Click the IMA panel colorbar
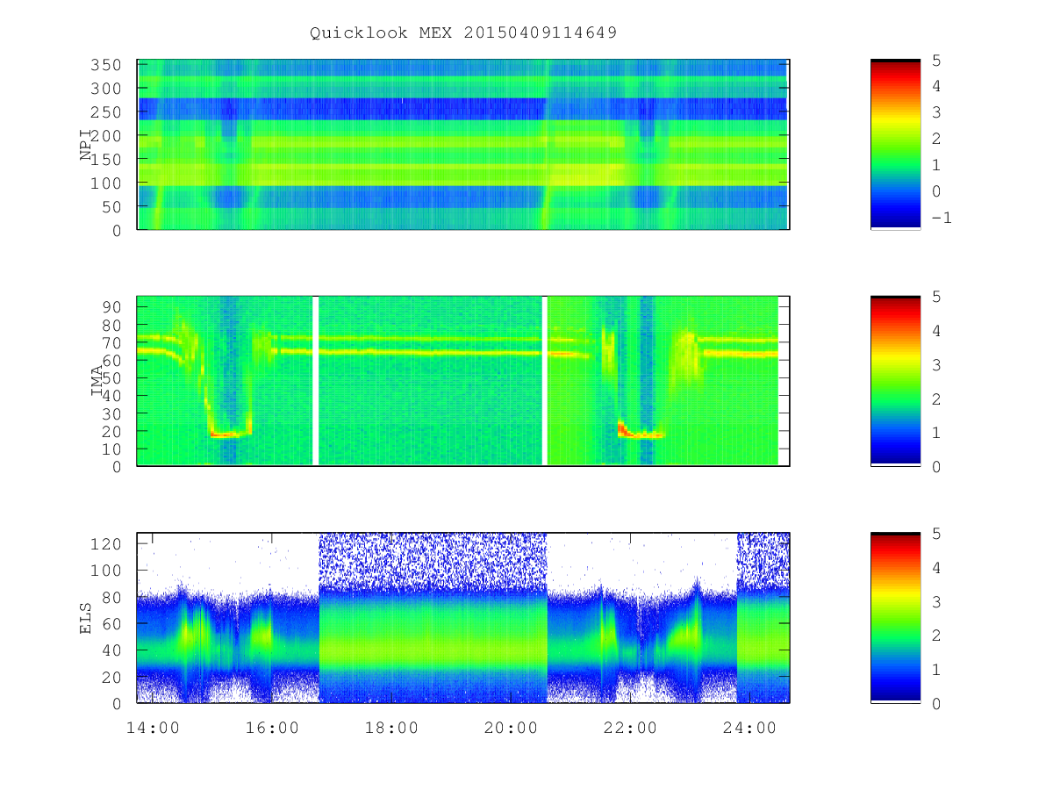This screenshot has height=790, width=1053. coord(895,381)
